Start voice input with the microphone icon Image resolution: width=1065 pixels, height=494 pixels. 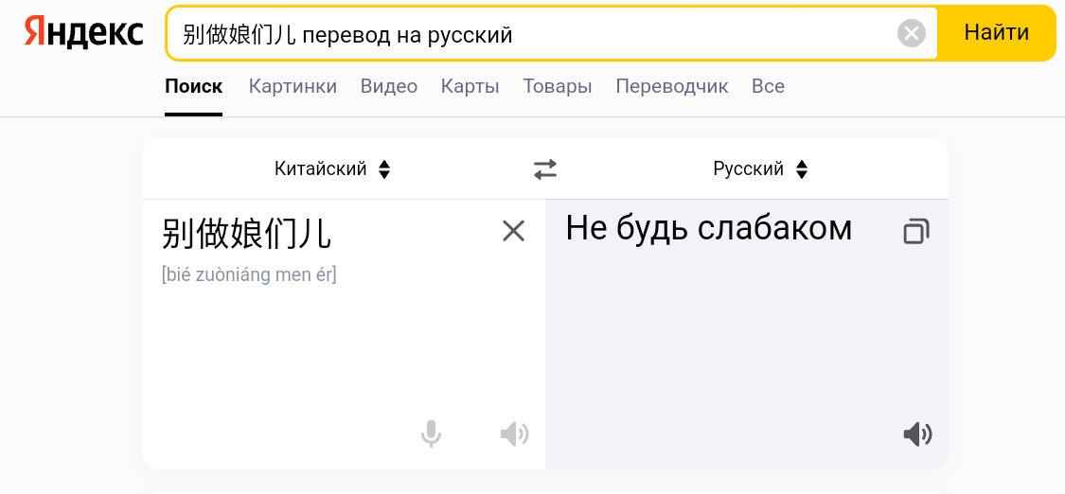431,433
